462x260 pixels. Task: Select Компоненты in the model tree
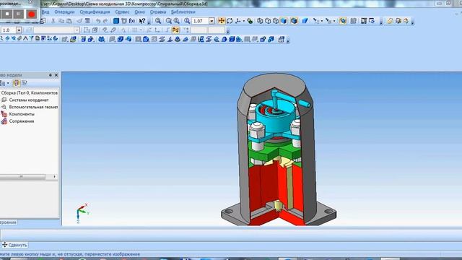tap(22, 114)
